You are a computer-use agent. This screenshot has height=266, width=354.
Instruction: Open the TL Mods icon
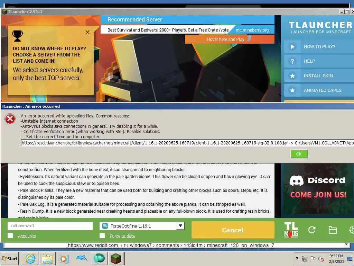tap(291, 230)
